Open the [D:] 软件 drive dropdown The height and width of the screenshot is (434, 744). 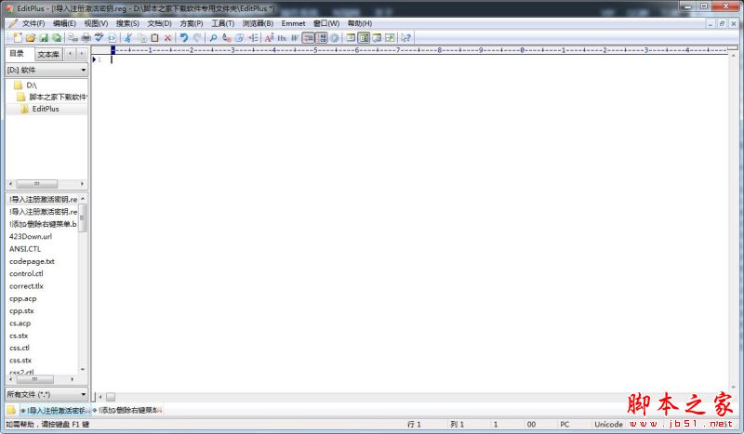(46, 70)
